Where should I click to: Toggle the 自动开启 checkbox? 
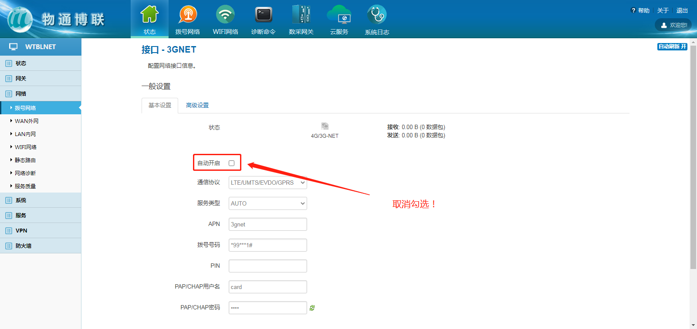231,163
